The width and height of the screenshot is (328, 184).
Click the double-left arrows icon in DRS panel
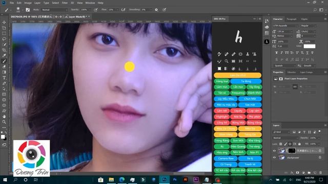click(248, 61)
